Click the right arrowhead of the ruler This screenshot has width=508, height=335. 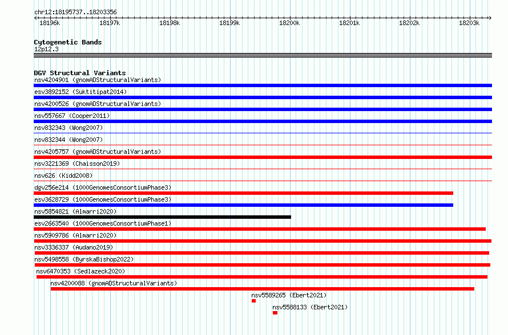pyautogui.click(x=490, y=18)
